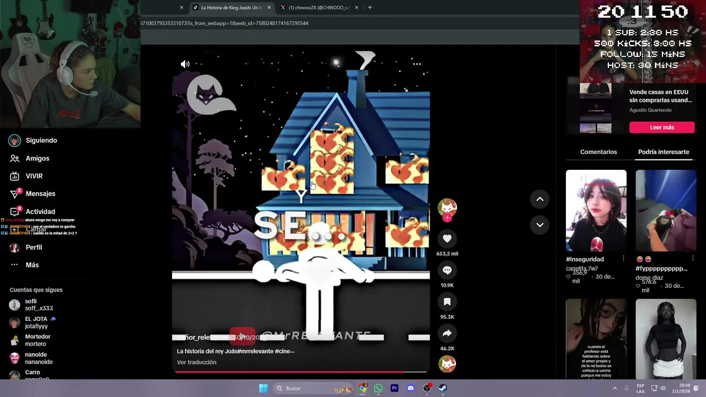
Task: Open OBS Studio from the taskbar
Action: pyautogui.click(x=427, y=388)
